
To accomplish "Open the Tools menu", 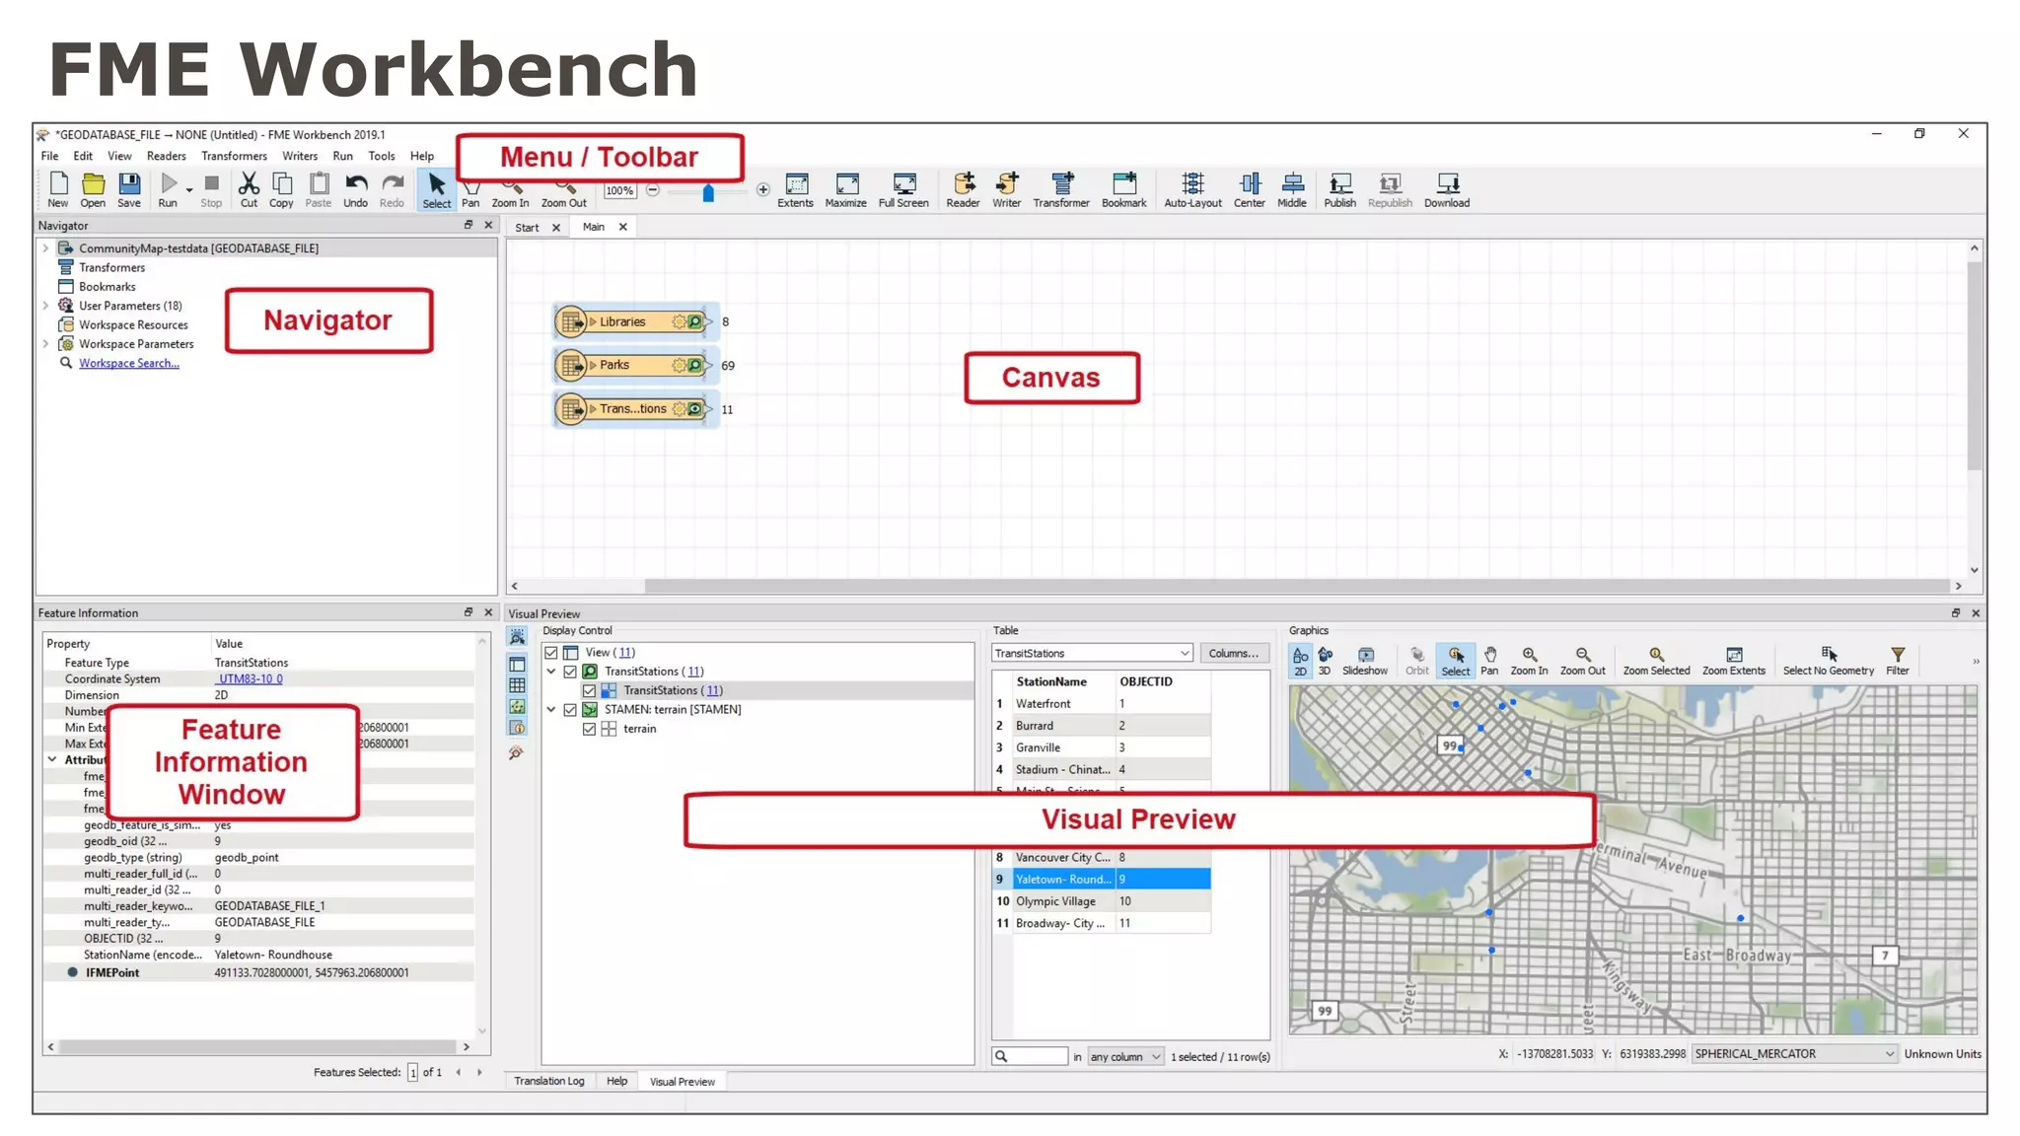I will (x=381, y=156).
